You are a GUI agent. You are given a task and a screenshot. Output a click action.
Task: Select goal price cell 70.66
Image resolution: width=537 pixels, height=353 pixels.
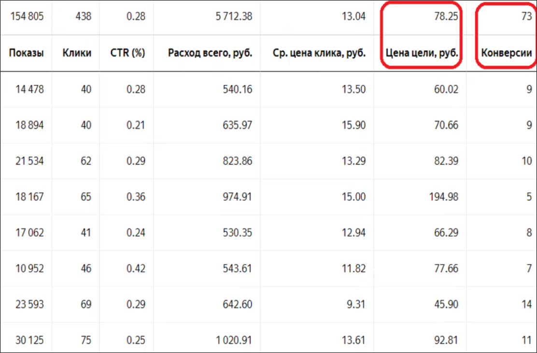coord(446,126)
